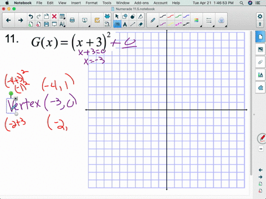Choose the black pen line style
The image size is (266, 199).
pyautogui.click(x=162, y=17)
